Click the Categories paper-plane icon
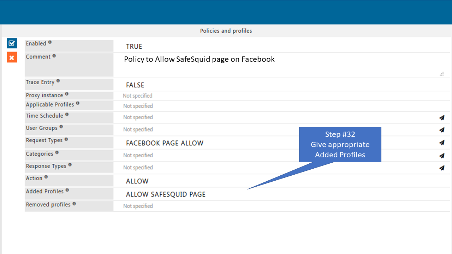The height and width of the screenshot is (254, 452). click(441, 156)
